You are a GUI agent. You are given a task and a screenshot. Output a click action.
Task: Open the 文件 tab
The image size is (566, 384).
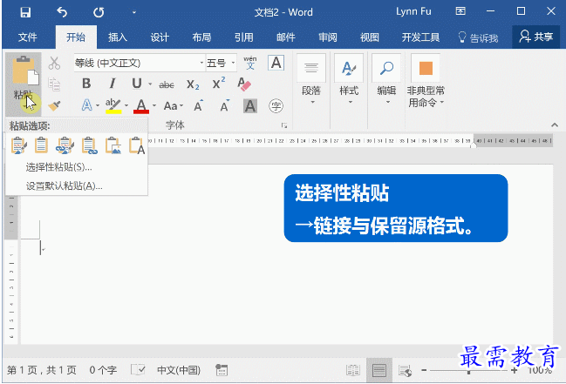pos(27,37)
